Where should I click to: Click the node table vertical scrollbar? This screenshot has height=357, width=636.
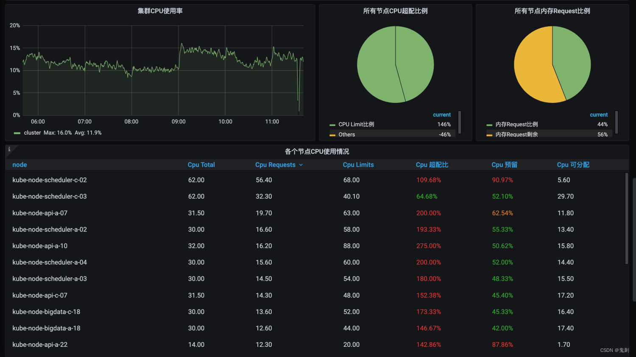(627, 218)
